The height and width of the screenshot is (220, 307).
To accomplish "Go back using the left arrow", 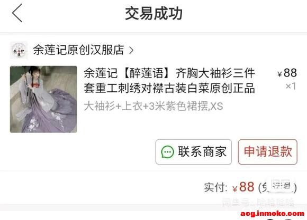I will 17,13.
